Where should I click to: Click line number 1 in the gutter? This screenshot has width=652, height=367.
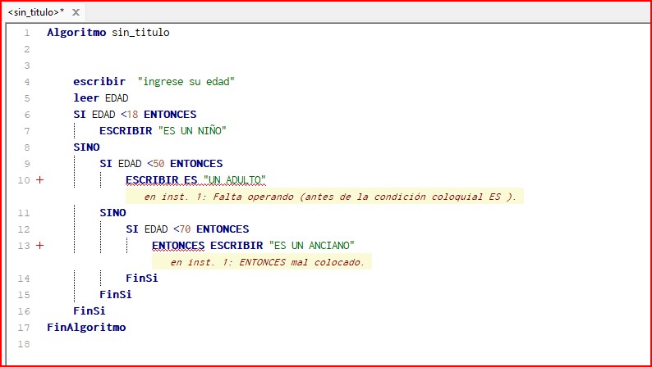coord(27,33)
